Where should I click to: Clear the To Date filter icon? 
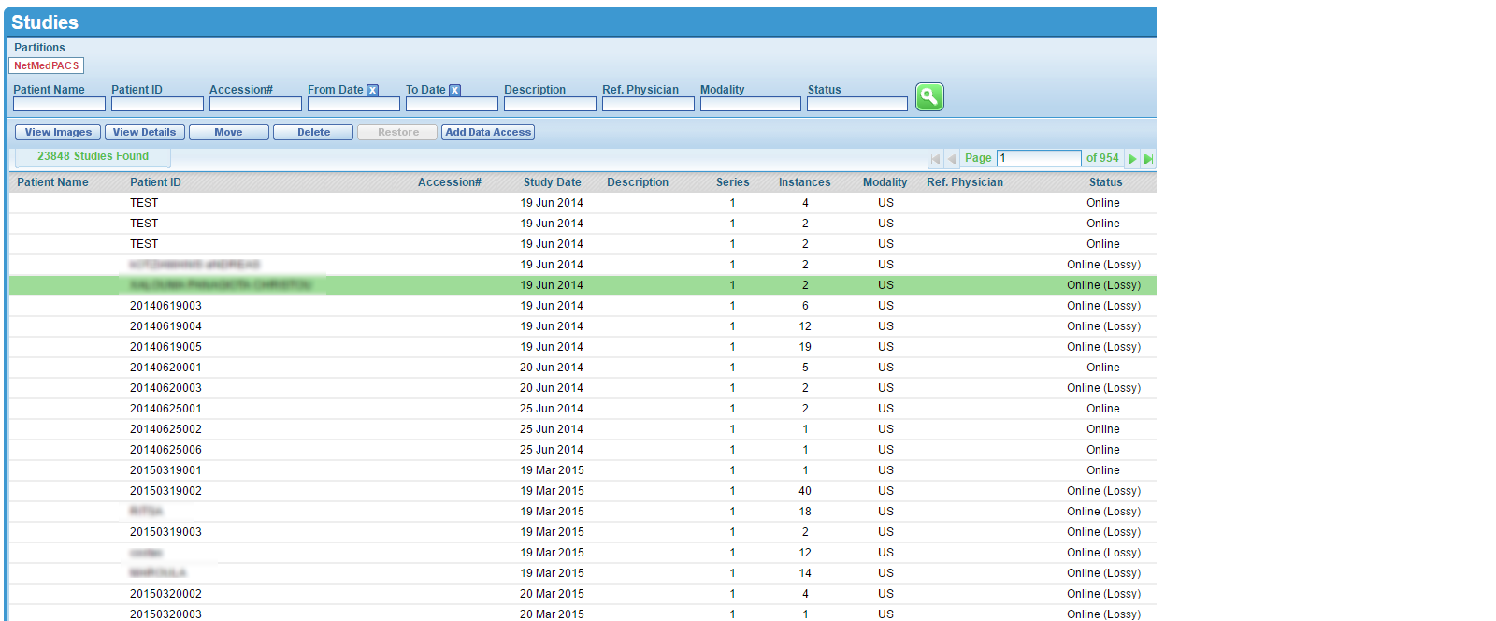[x=454, y=90]
